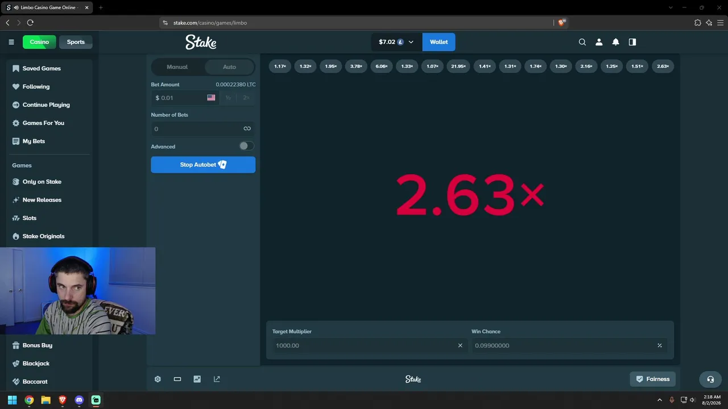Go back in browser
Image resolution: width=728 pixels, height=409 pixels.
coord(7,23)
